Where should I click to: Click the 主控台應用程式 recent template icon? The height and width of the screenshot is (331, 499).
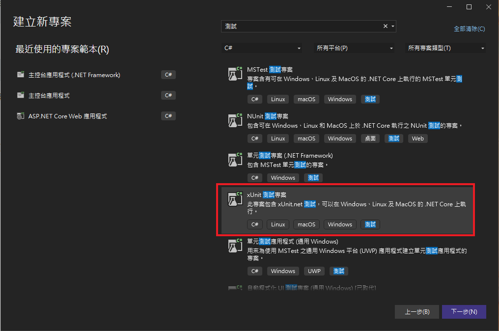pos(21,95)
